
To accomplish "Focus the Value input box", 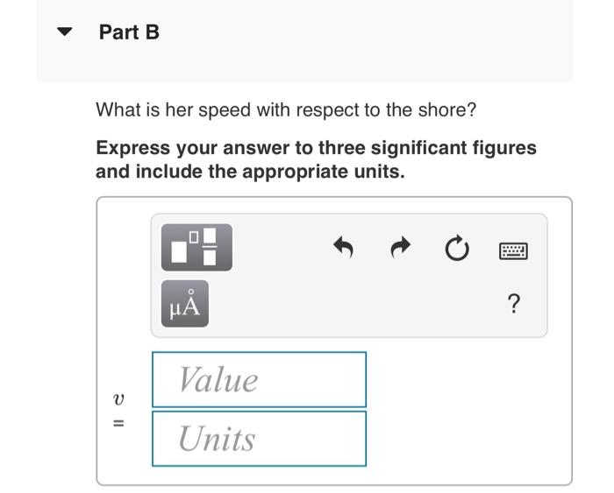I will click(x=260, y=380).
